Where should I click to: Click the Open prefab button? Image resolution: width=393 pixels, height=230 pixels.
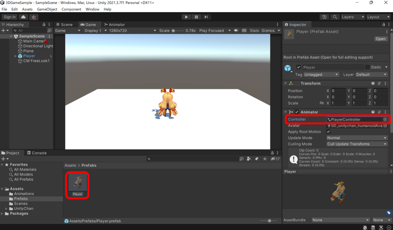tap(380, 39)
